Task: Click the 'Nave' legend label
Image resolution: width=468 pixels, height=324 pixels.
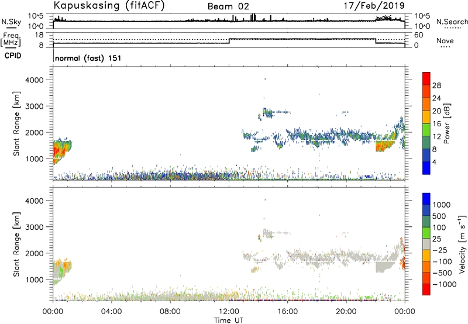Action: (x=445, y=41)
